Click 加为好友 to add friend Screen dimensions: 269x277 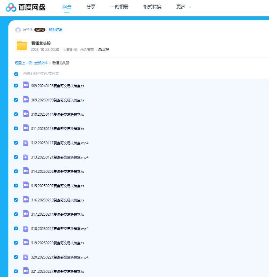[x=56, y=30]
